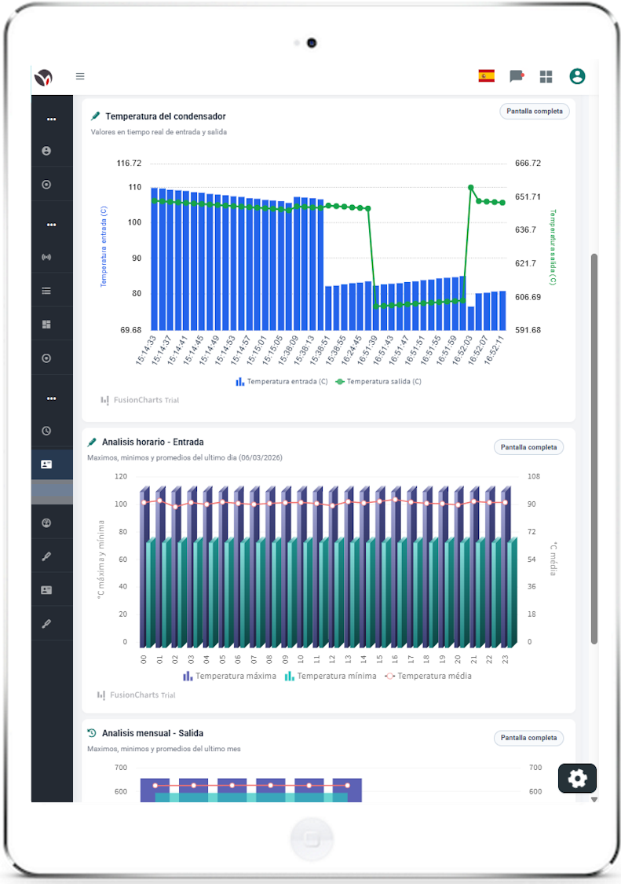Toggle the Temperatura máxima legend series
Screen dimensions: 621x884
coord(229,676)
